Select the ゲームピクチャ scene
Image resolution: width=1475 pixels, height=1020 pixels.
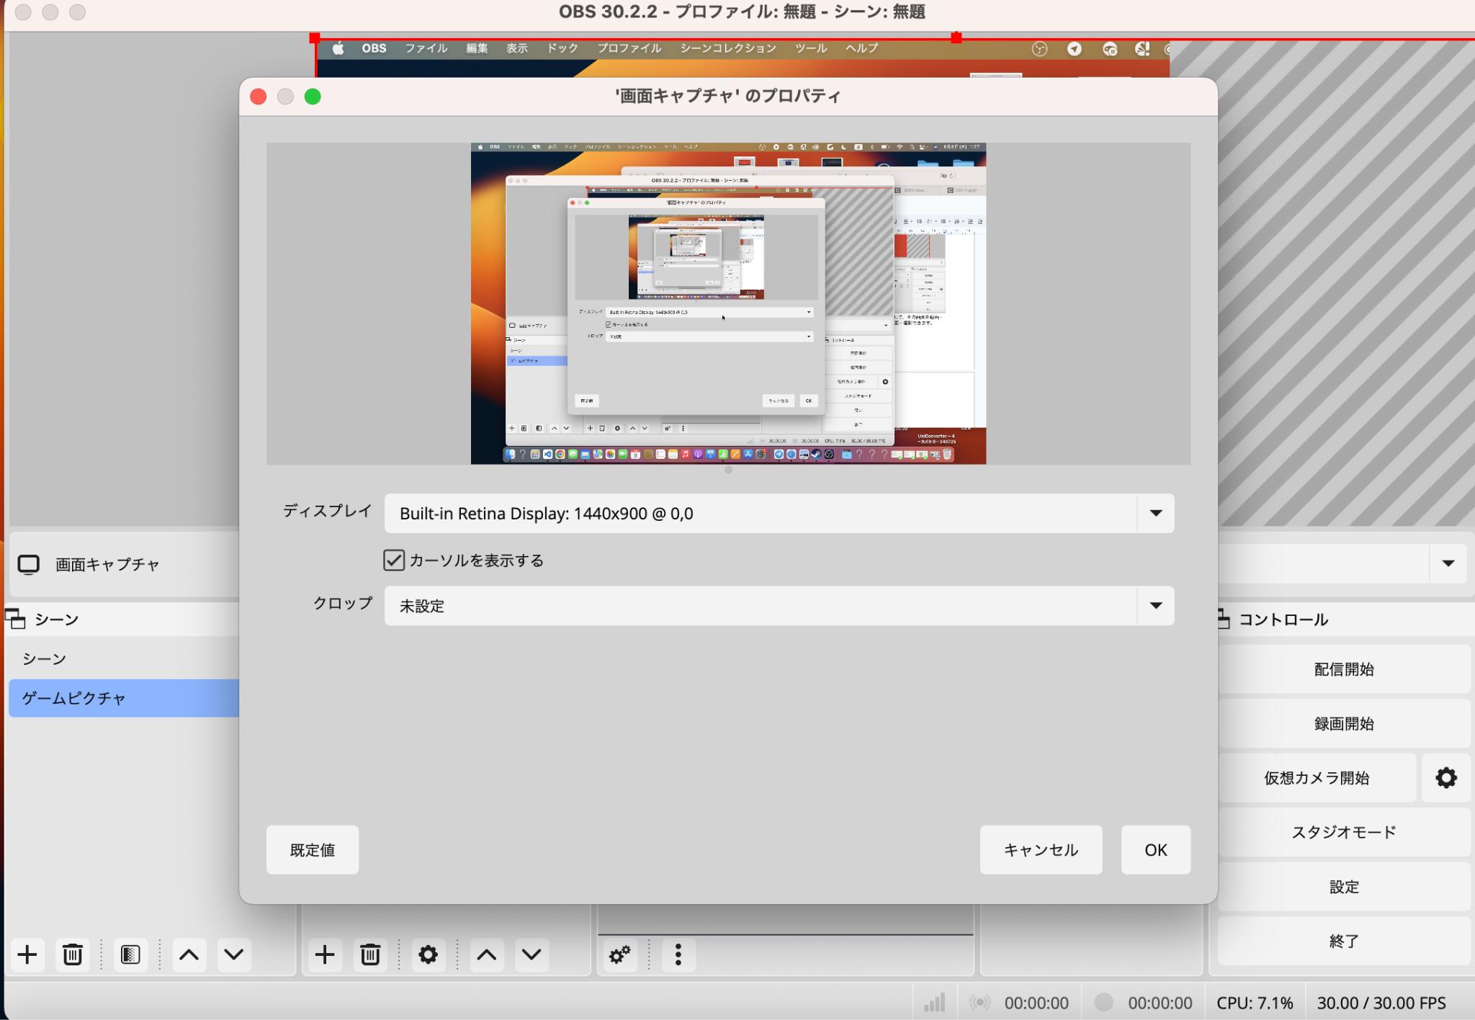pos(124,698)
